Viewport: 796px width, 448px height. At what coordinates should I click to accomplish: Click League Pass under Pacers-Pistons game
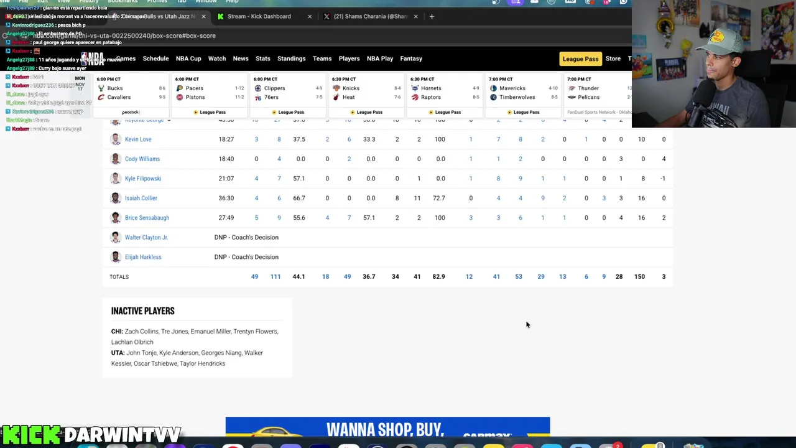point(209,112)
